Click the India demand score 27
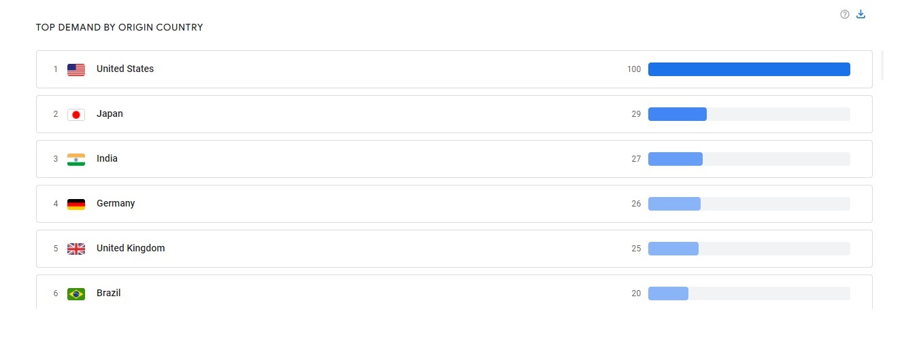 [x=636, y=159]
